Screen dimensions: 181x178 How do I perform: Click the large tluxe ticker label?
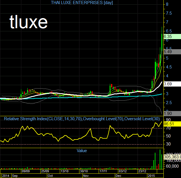(x=28, y=22)
